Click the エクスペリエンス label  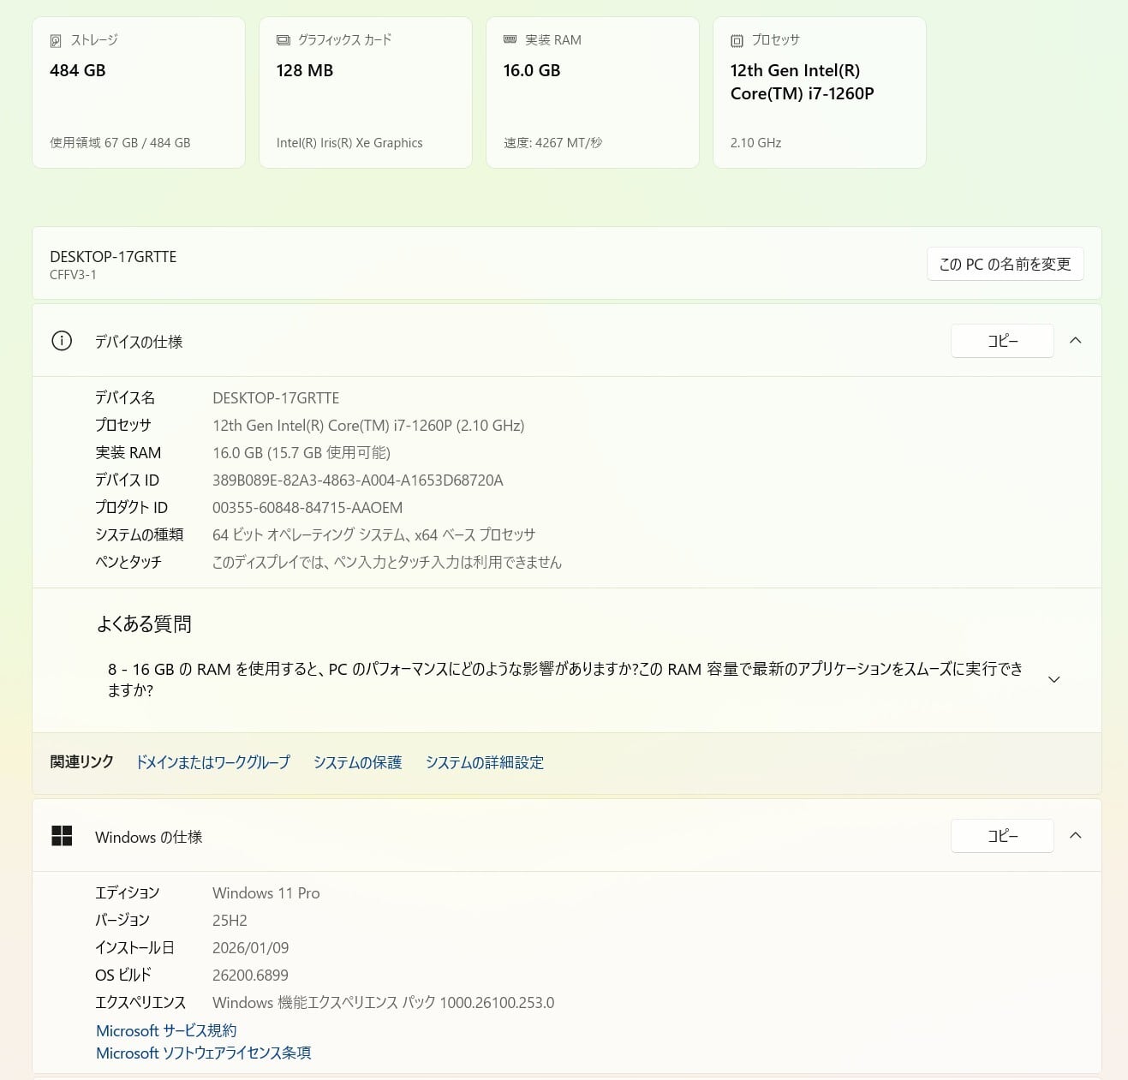pyautogui.click(x=140, y=1003)
